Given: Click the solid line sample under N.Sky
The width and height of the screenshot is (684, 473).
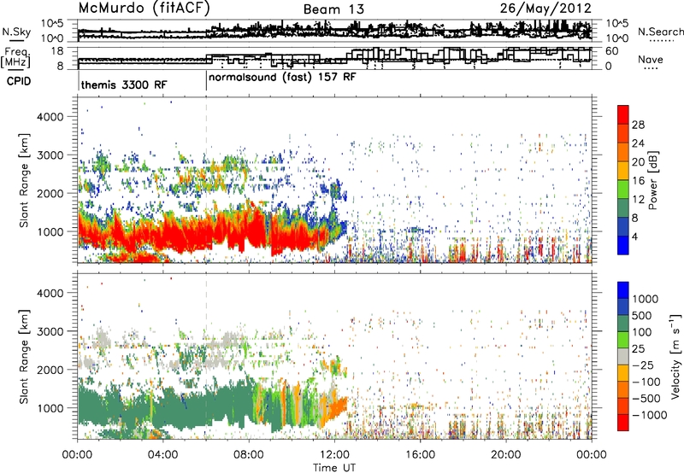Looking at the screenshot, I should [16, 40].
